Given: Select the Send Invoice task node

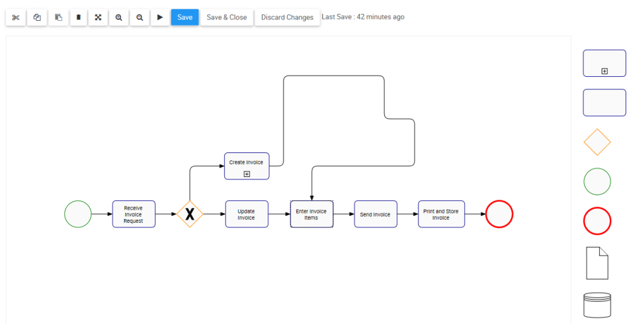Looking at the screenshot, I should [x=375, y=214].
